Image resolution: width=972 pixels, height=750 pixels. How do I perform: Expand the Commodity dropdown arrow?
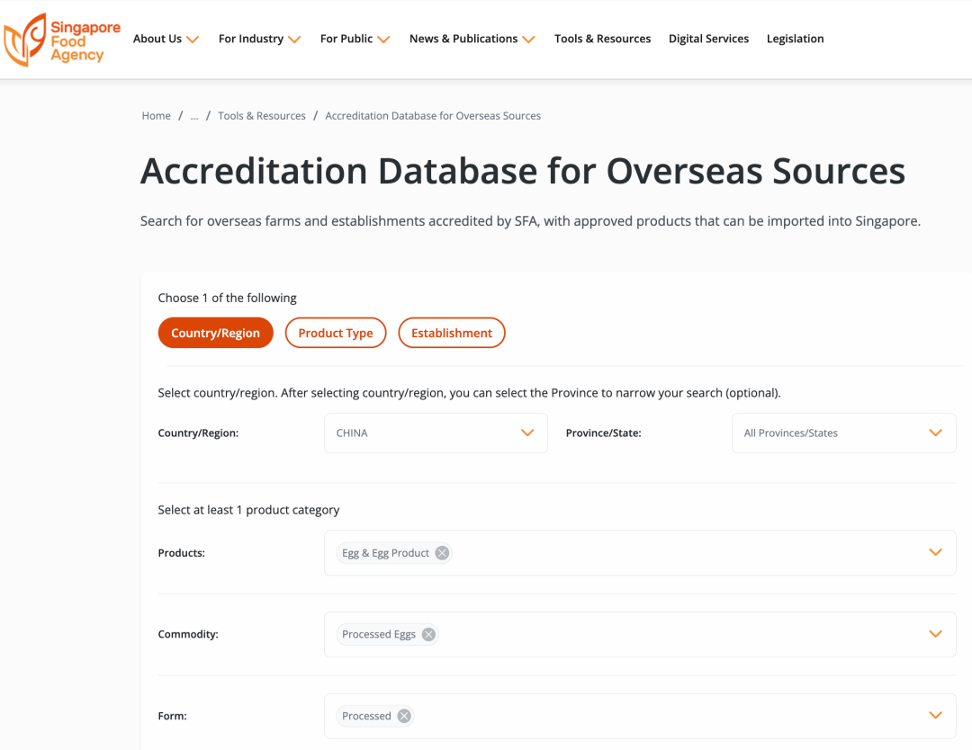click(935, 635)
